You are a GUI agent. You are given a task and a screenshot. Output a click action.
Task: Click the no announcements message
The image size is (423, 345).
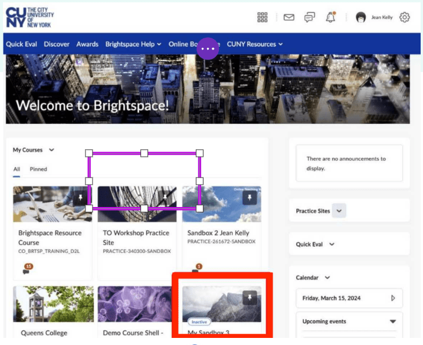[x=346, y=163]
